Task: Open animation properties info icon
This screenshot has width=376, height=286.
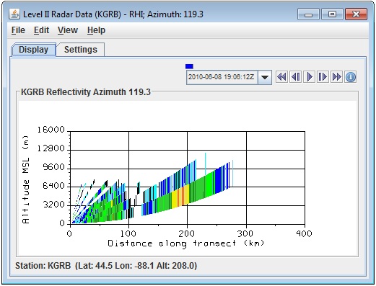Action: (x=351, y=77)
